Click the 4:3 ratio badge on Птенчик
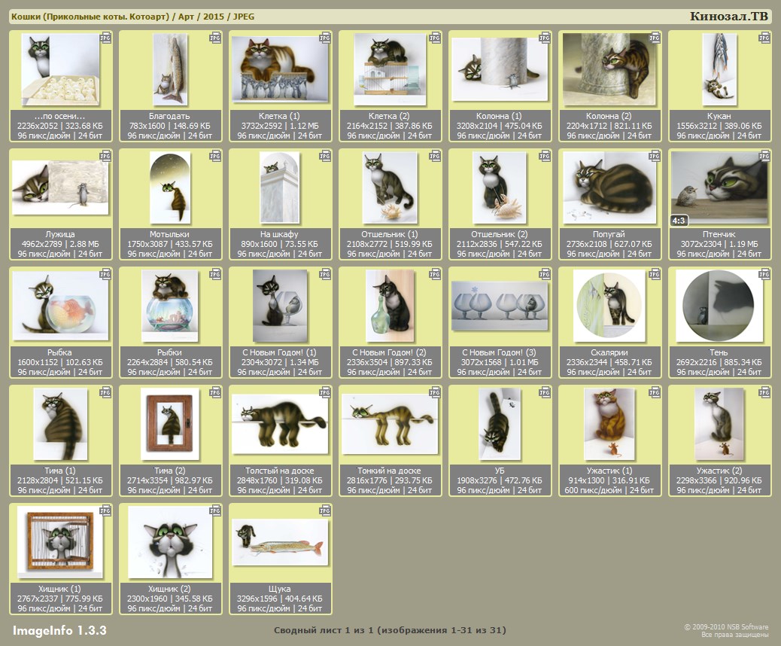Image resolution: width=781 pixels, height=646 pixels. (679, 221)
